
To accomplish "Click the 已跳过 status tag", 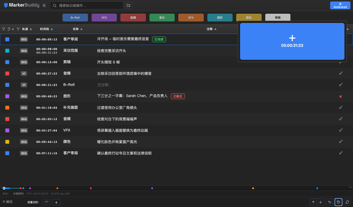I will tap(178, 96).
